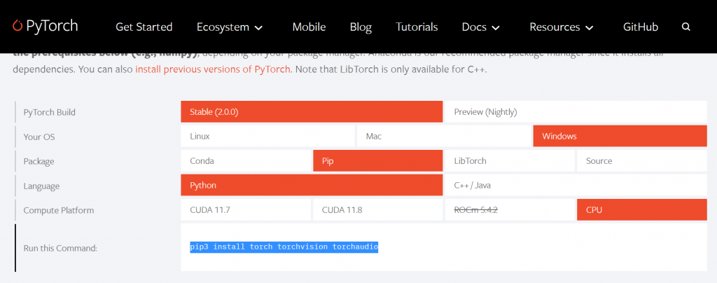Select the LibTorch package option

click(510, 161)
